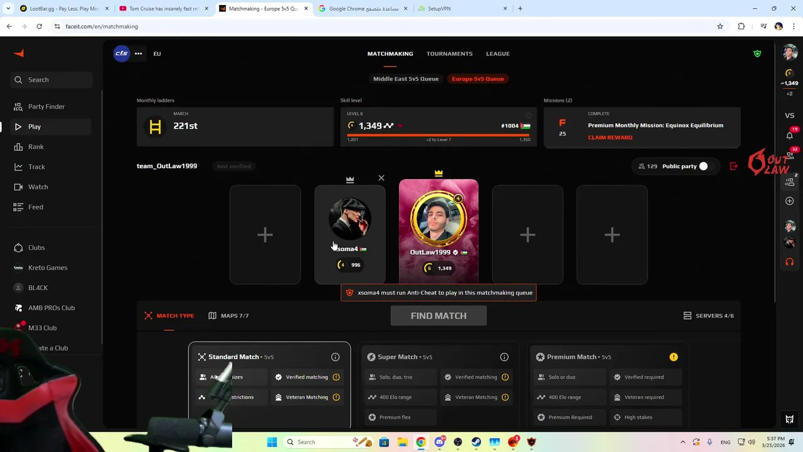Open Discord from the taskbar
The width and height of the screenshot is (803, 452).
pos(439,442)
